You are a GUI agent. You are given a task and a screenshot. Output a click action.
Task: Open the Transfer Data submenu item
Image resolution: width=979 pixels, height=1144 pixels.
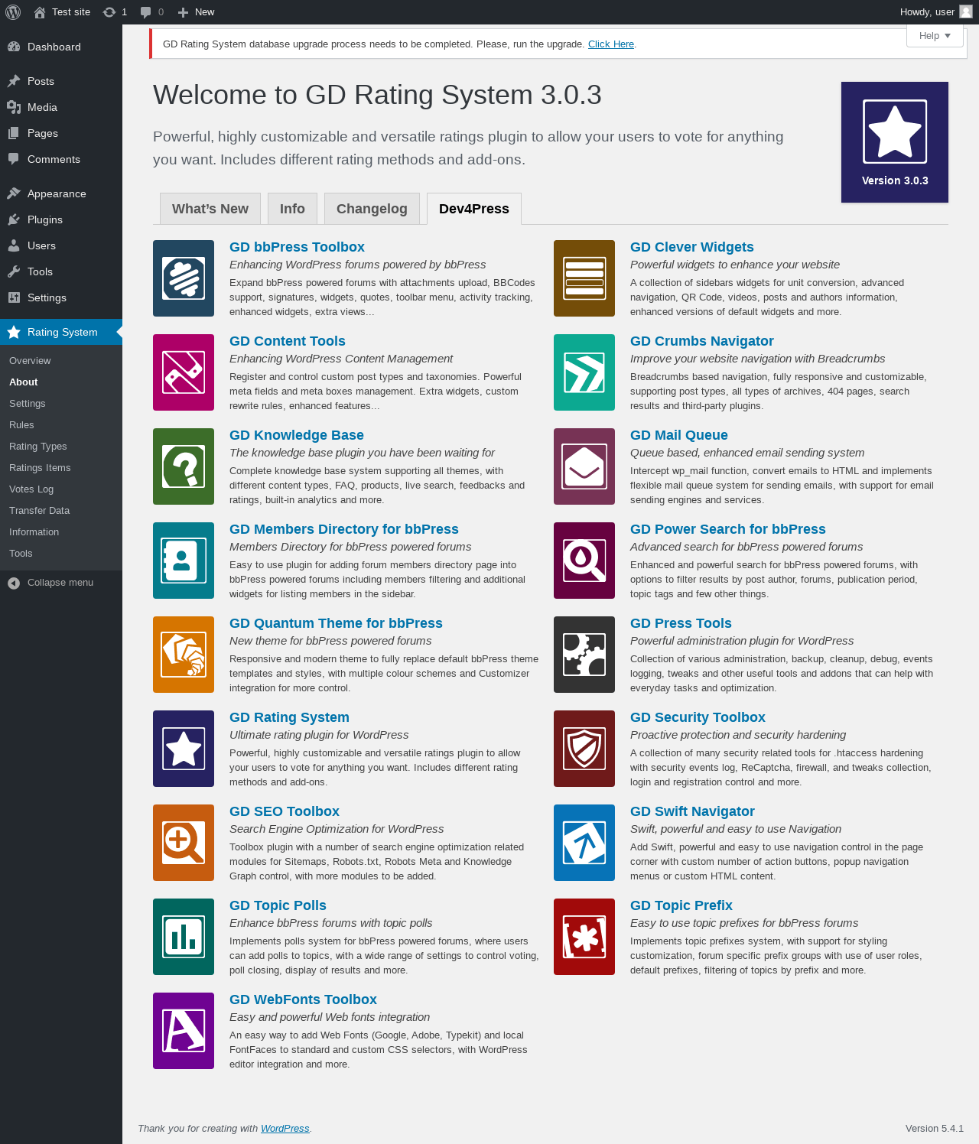pyautogui.click(x=61, y=511)
